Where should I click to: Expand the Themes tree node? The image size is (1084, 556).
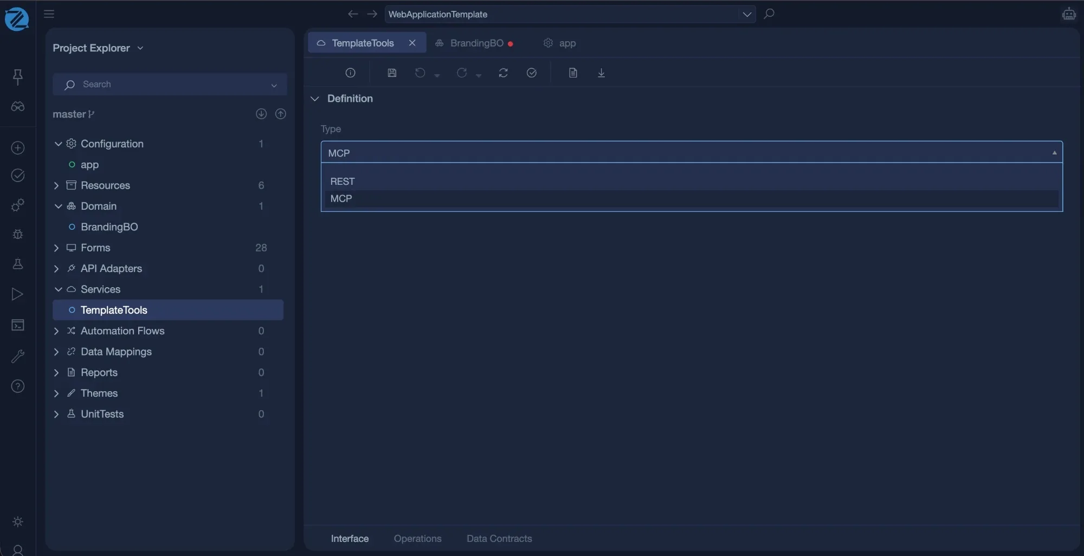click(56, 393)
